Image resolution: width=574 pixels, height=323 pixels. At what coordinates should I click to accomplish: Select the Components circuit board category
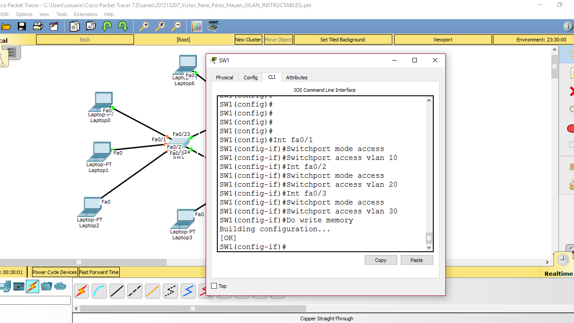(x=19, y=286)
